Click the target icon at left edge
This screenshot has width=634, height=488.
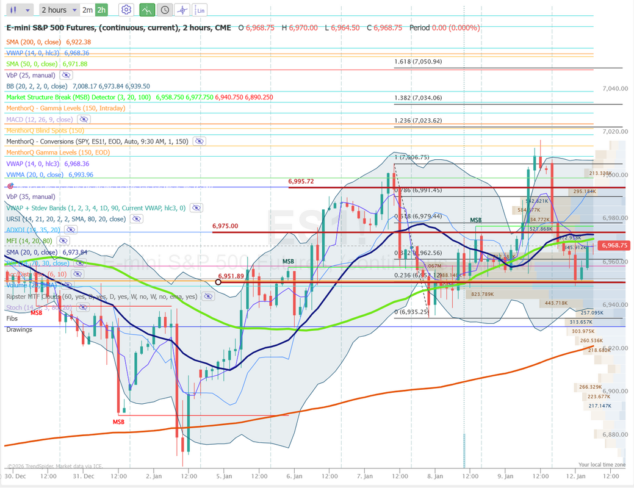(x=9, y=185)
